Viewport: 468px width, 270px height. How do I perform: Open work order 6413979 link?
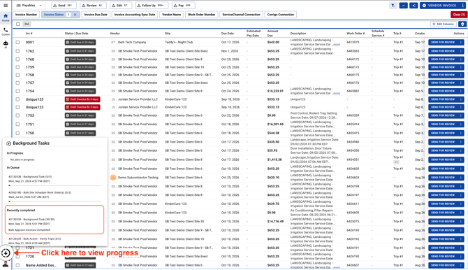(353, 42)
